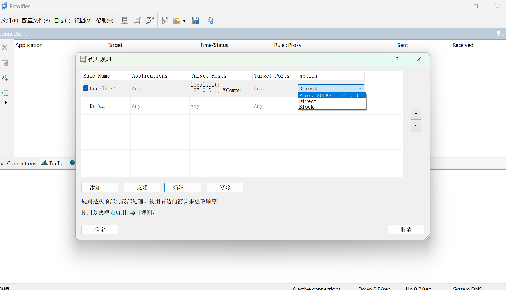Save profile with the floppy disk icon

(x=195, y=20)
